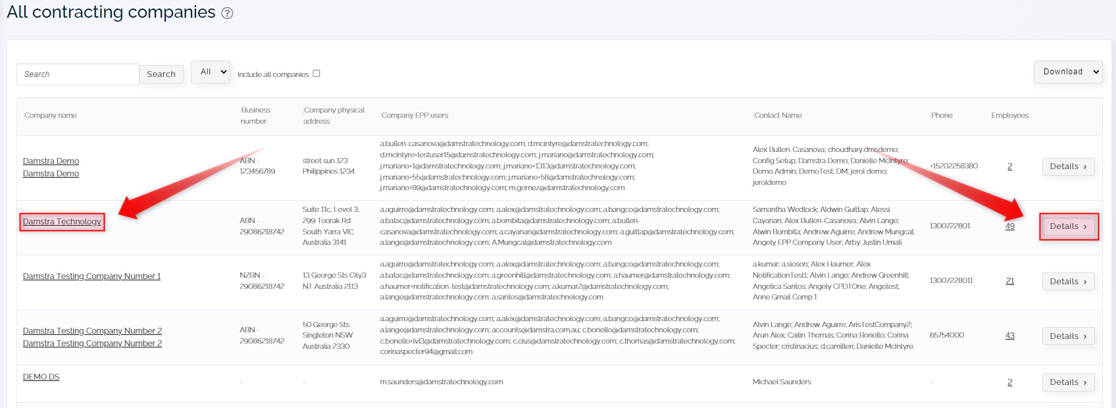The image size is (1116, 408).
Task: Select NZBN - 29086218742 business number
Action: click(x=262, y=281)
